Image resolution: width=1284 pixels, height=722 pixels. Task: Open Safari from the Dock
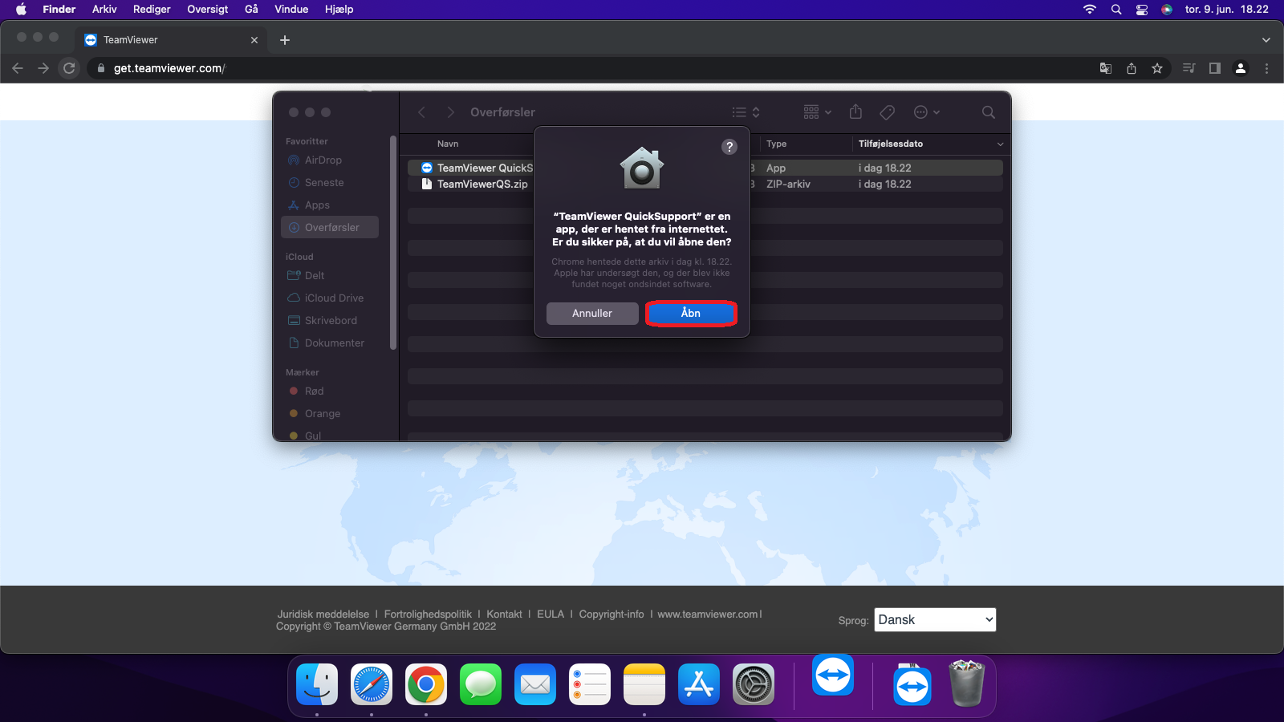point(372,684)
